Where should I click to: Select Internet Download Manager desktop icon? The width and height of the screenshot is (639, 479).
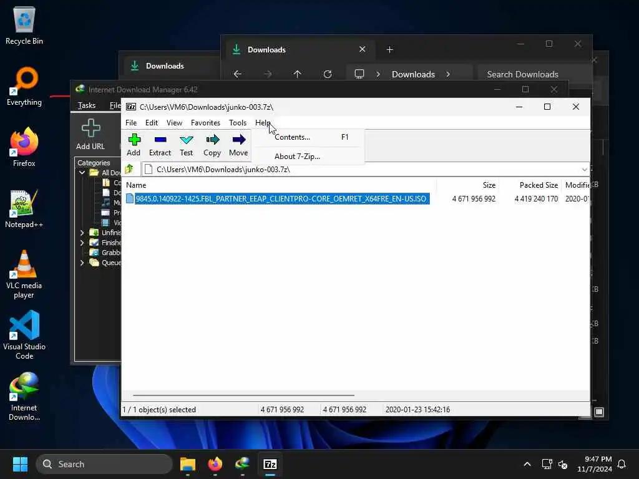tap(24, 396)
